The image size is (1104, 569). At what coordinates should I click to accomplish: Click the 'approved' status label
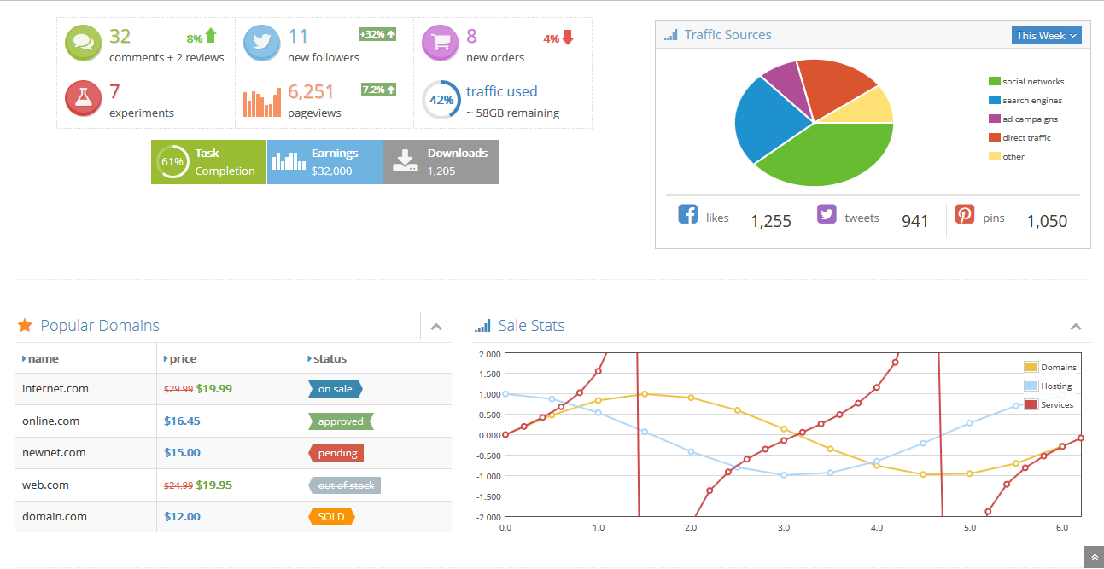click(341, 421)
